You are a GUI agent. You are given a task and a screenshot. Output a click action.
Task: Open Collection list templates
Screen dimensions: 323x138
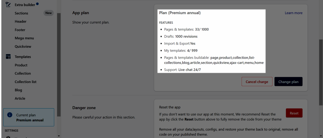[x=26, y=82]
